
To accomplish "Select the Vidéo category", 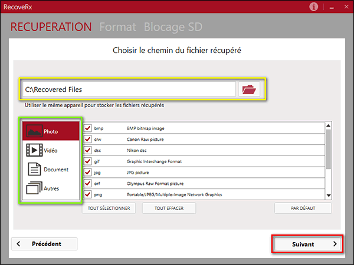I will coord(51,150).
